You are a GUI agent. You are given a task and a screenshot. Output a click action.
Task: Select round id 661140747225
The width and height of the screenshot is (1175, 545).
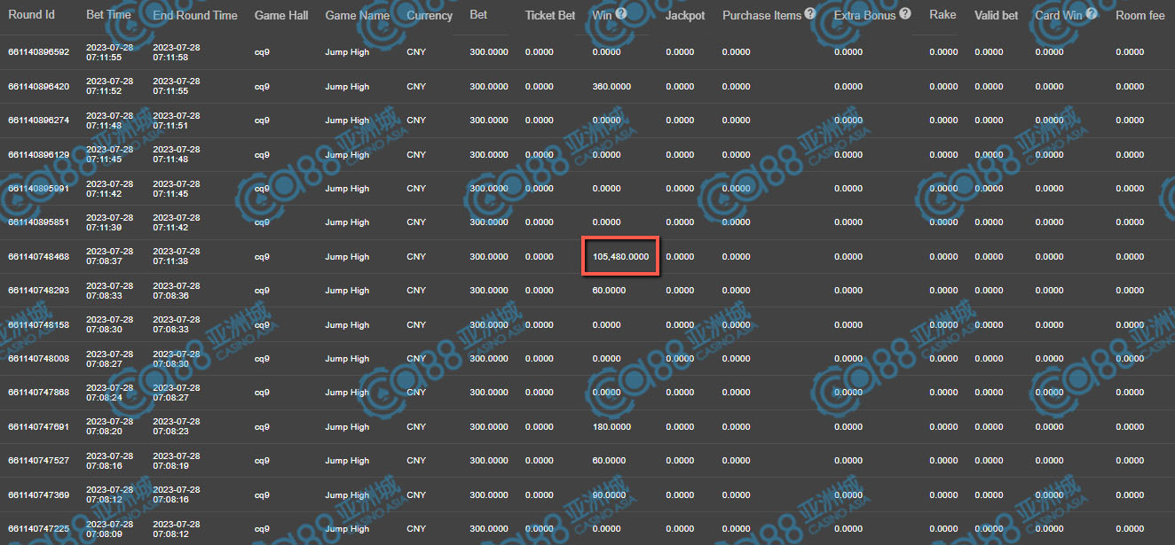click(38, 529)
